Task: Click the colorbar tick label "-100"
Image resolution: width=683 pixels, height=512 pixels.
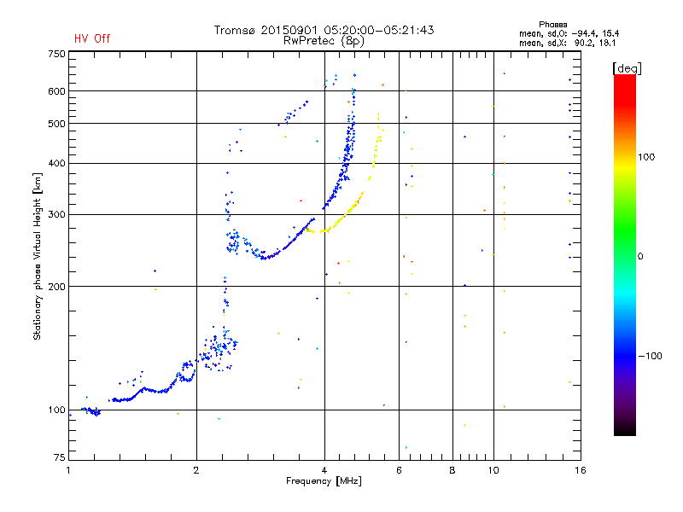Action: (x=650, y=356)
